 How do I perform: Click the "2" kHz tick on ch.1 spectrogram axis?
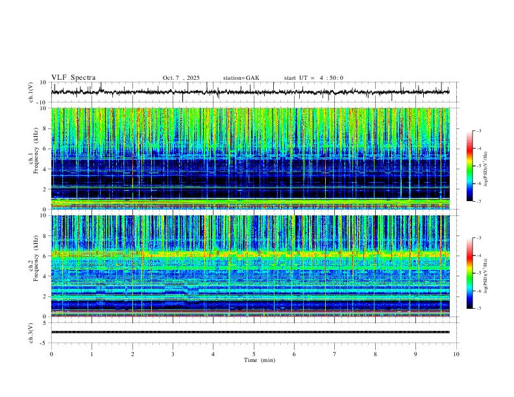(x=45, y=189)
